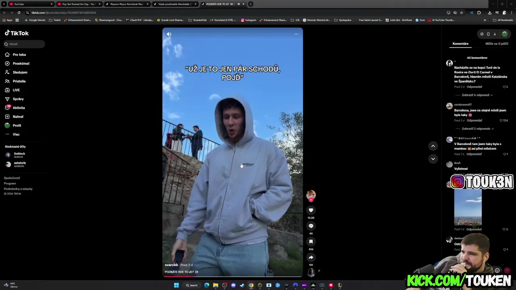Viewport: 516px width, 290px height.
Task: Go to Sledujem following feed
Action: (16, 72)
